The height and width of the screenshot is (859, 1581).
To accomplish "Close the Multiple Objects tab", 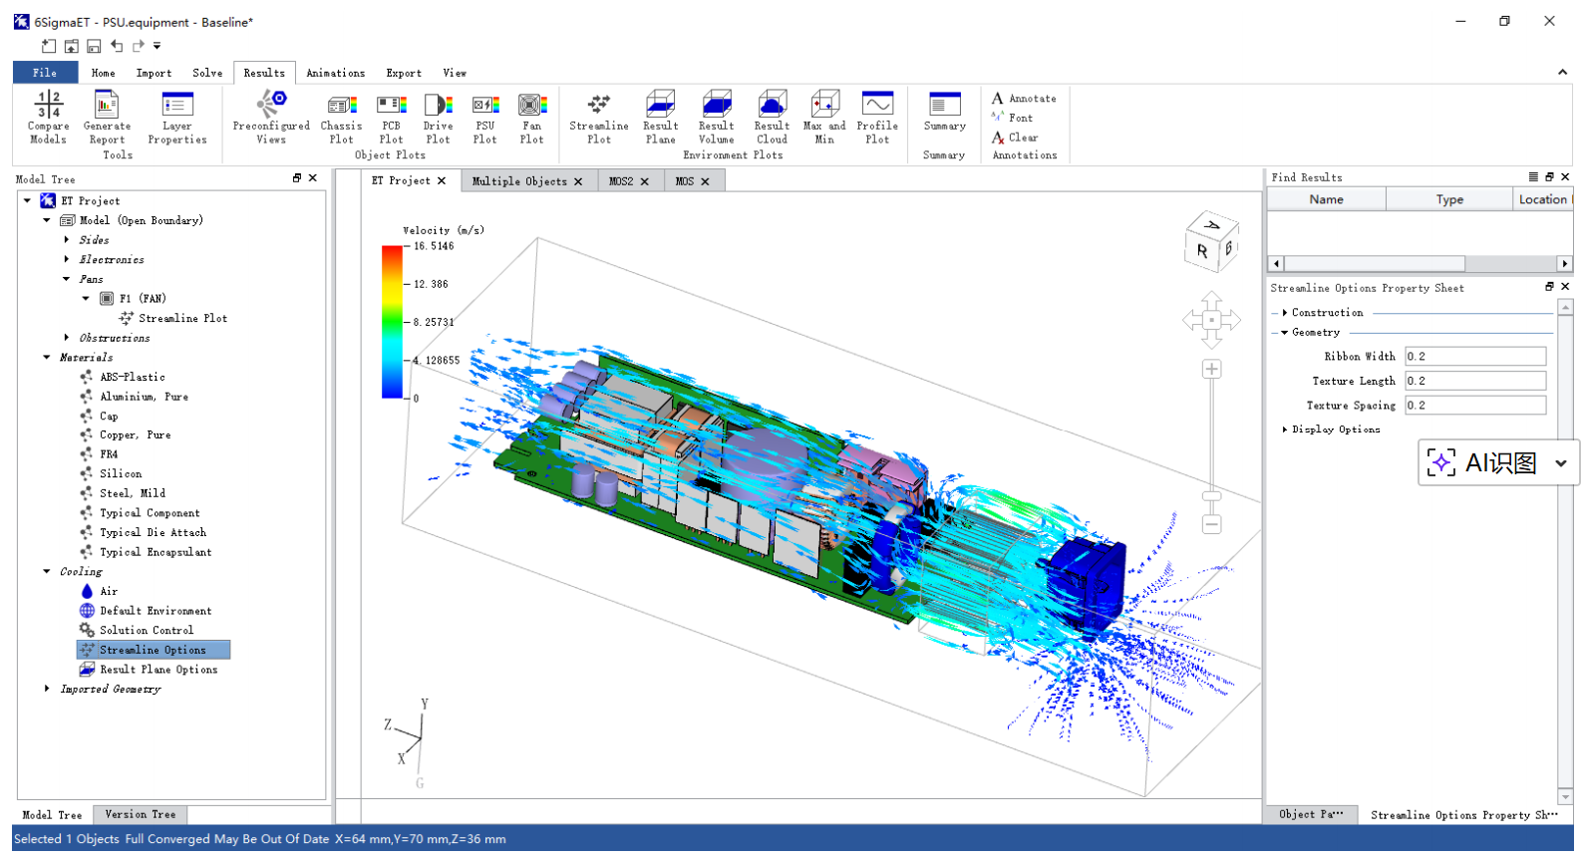I will click(578, 181).
